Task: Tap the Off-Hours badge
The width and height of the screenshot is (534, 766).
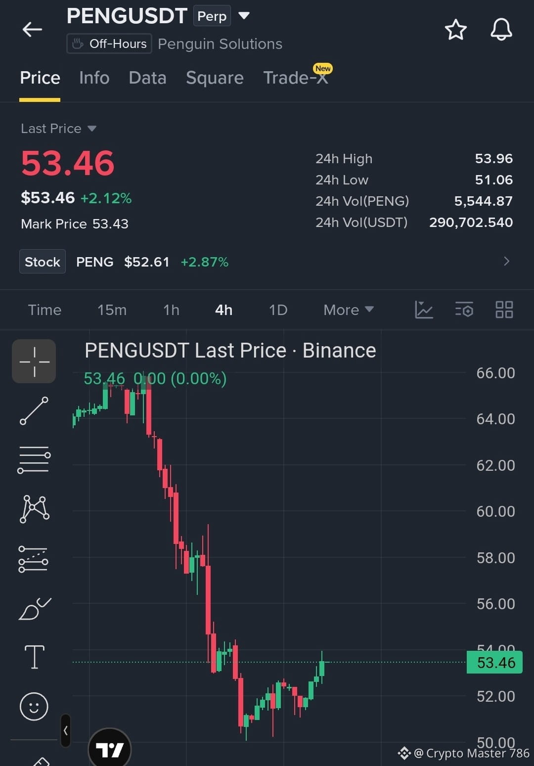Action: [109, 44]
